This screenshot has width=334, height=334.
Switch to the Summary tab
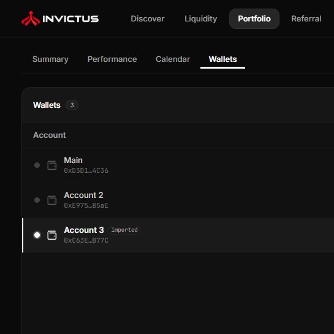(x=50, y=59)
